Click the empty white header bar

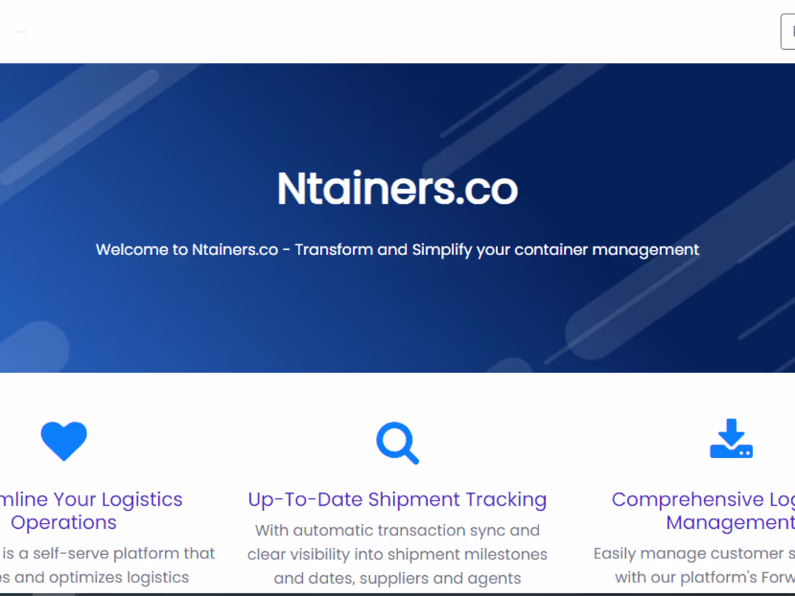(x=397, y=31)
